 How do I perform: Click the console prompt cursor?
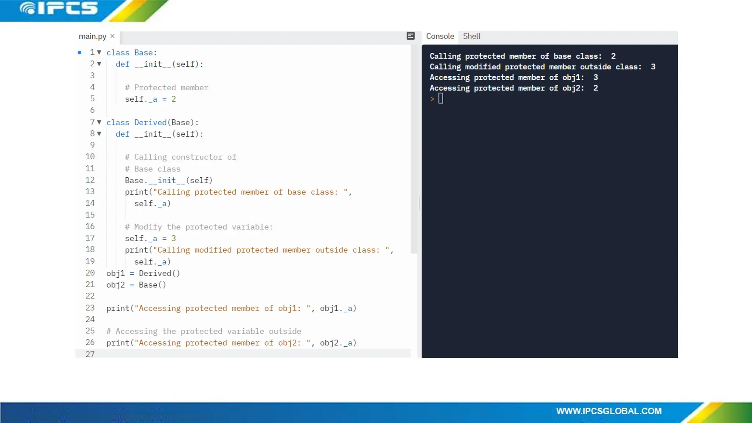coord(441,98)
